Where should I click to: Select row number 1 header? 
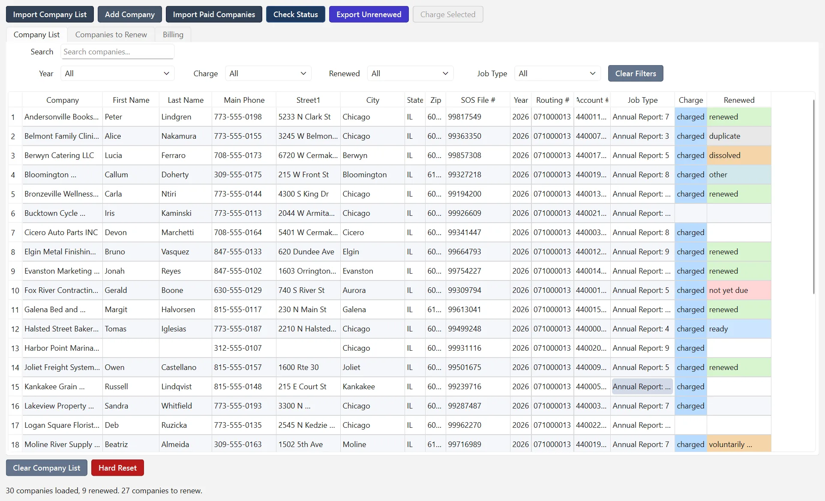pyautogui.click(x=15, y=117)
